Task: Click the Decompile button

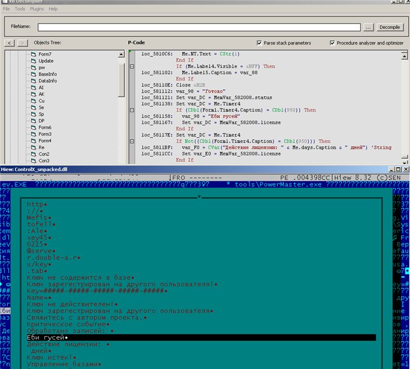Action: [389, 27]
